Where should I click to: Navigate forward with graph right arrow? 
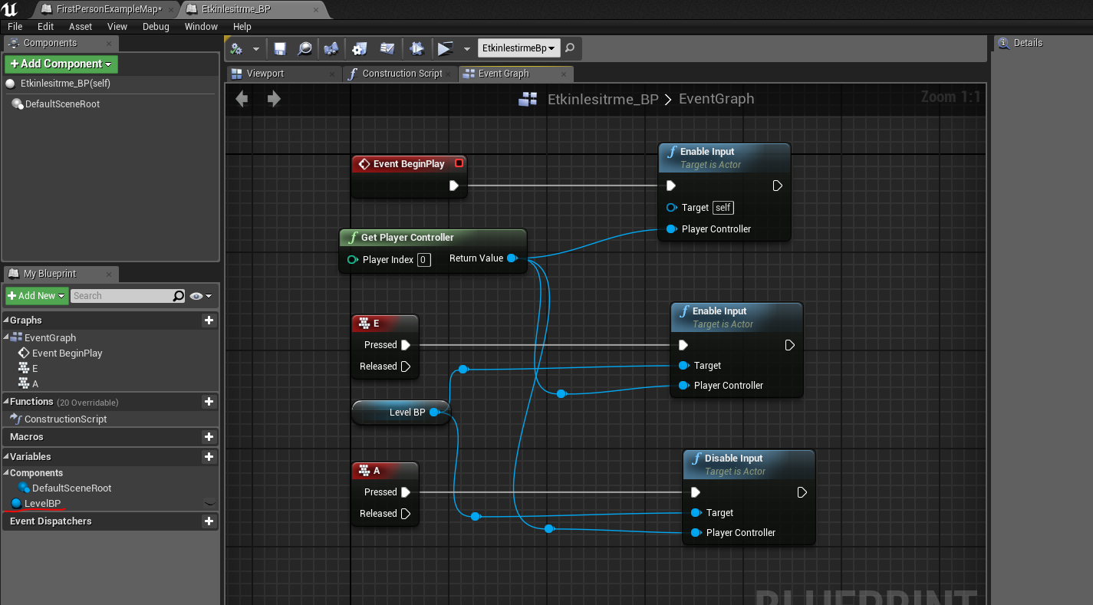coord(274,99)
